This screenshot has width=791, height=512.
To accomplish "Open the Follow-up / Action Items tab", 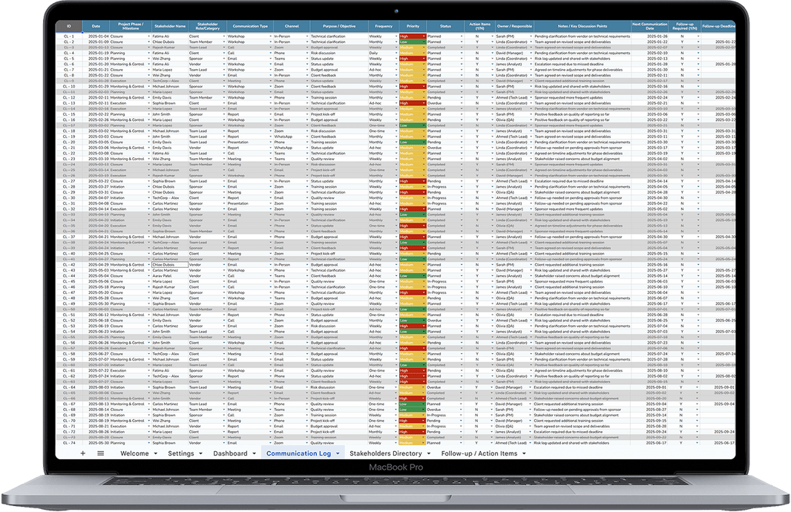I will (479, 453).
